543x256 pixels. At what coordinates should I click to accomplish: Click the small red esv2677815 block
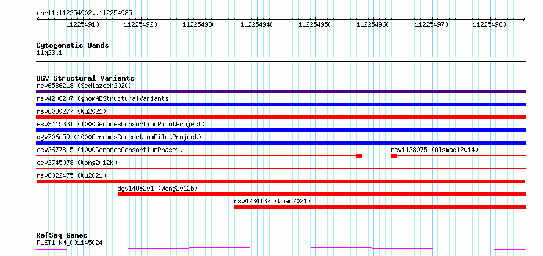(359, 156)
